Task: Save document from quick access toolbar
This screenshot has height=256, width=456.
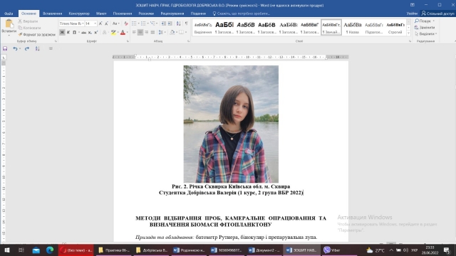Action: [5, 48]
